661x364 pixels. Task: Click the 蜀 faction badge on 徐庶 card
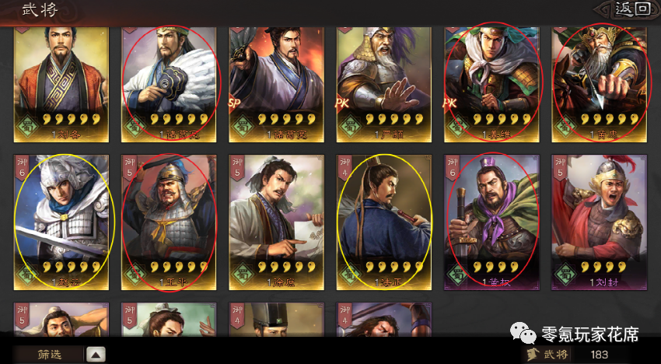click(242, 274)
